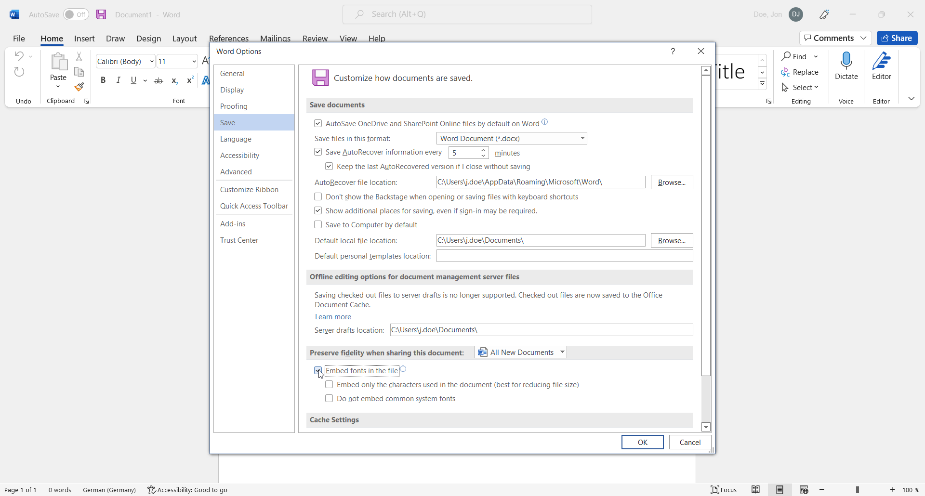Apply subscript formatting
Viewport: 925px width, 496px height.
tap(174, 81)
